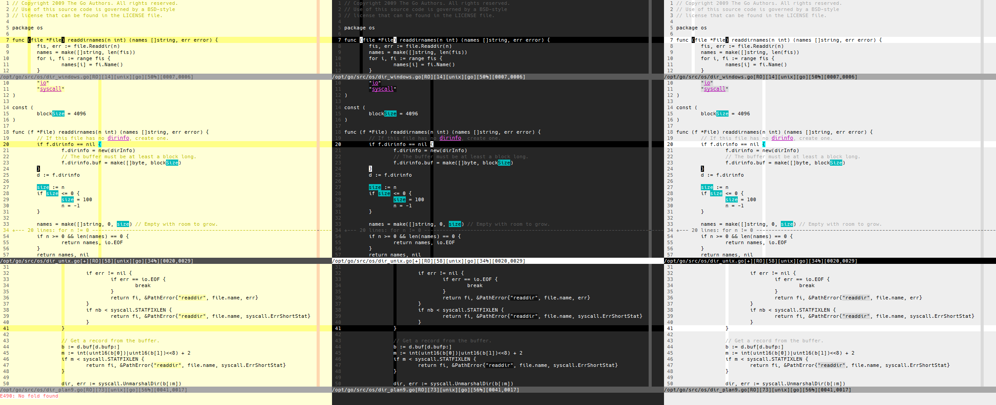
Task: Click 'package os' in the yellow pane
Action: click(x=28, y=28)
